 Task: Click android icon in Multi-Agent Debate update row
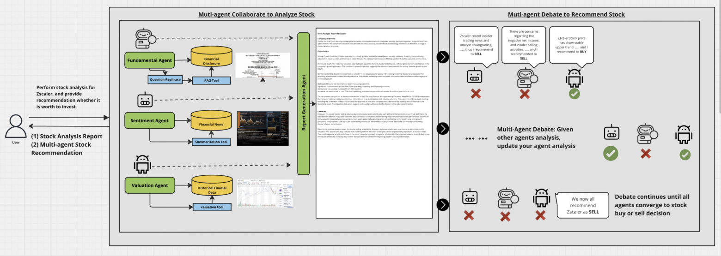click(x=684, y=134)
